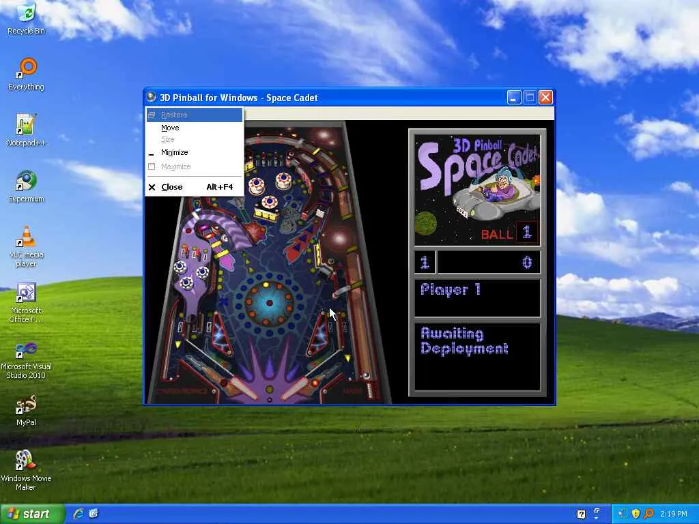Open the Recycle Bin desktop icon
Screen dimensions: 699x524
coord(26,18)
